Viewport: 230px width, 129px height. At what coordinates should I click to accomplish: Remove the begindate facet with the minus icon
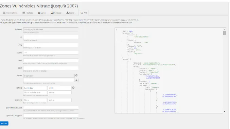tap(76, 76)
